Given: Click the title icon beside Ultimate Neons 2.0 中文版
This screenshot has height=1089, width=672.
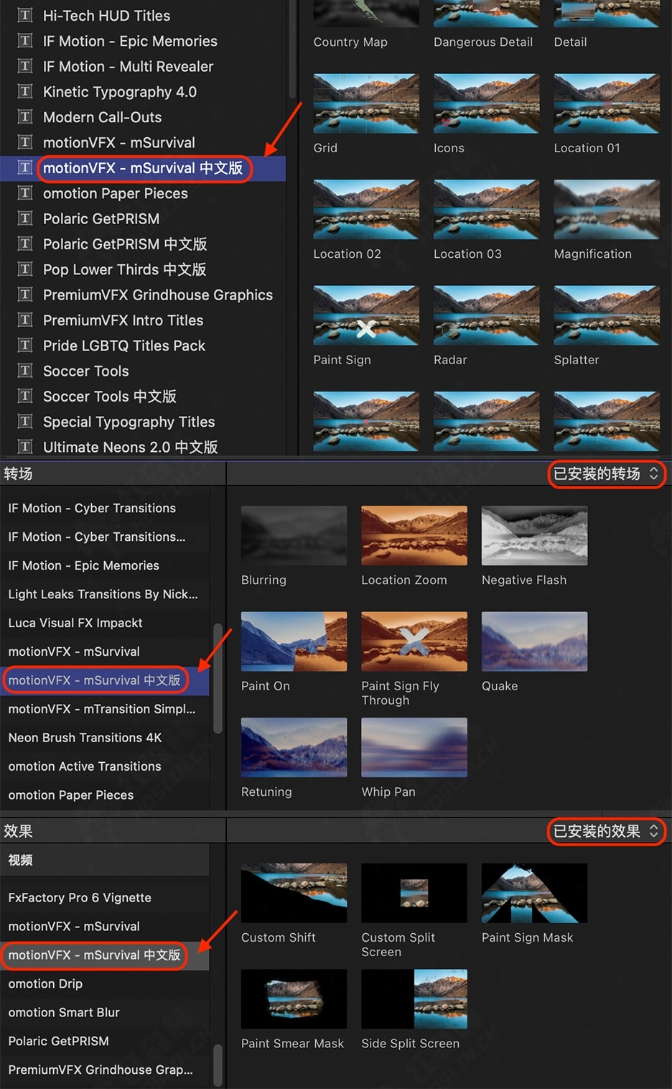Looking at the screenshot, I should click(x=25, y=447).
